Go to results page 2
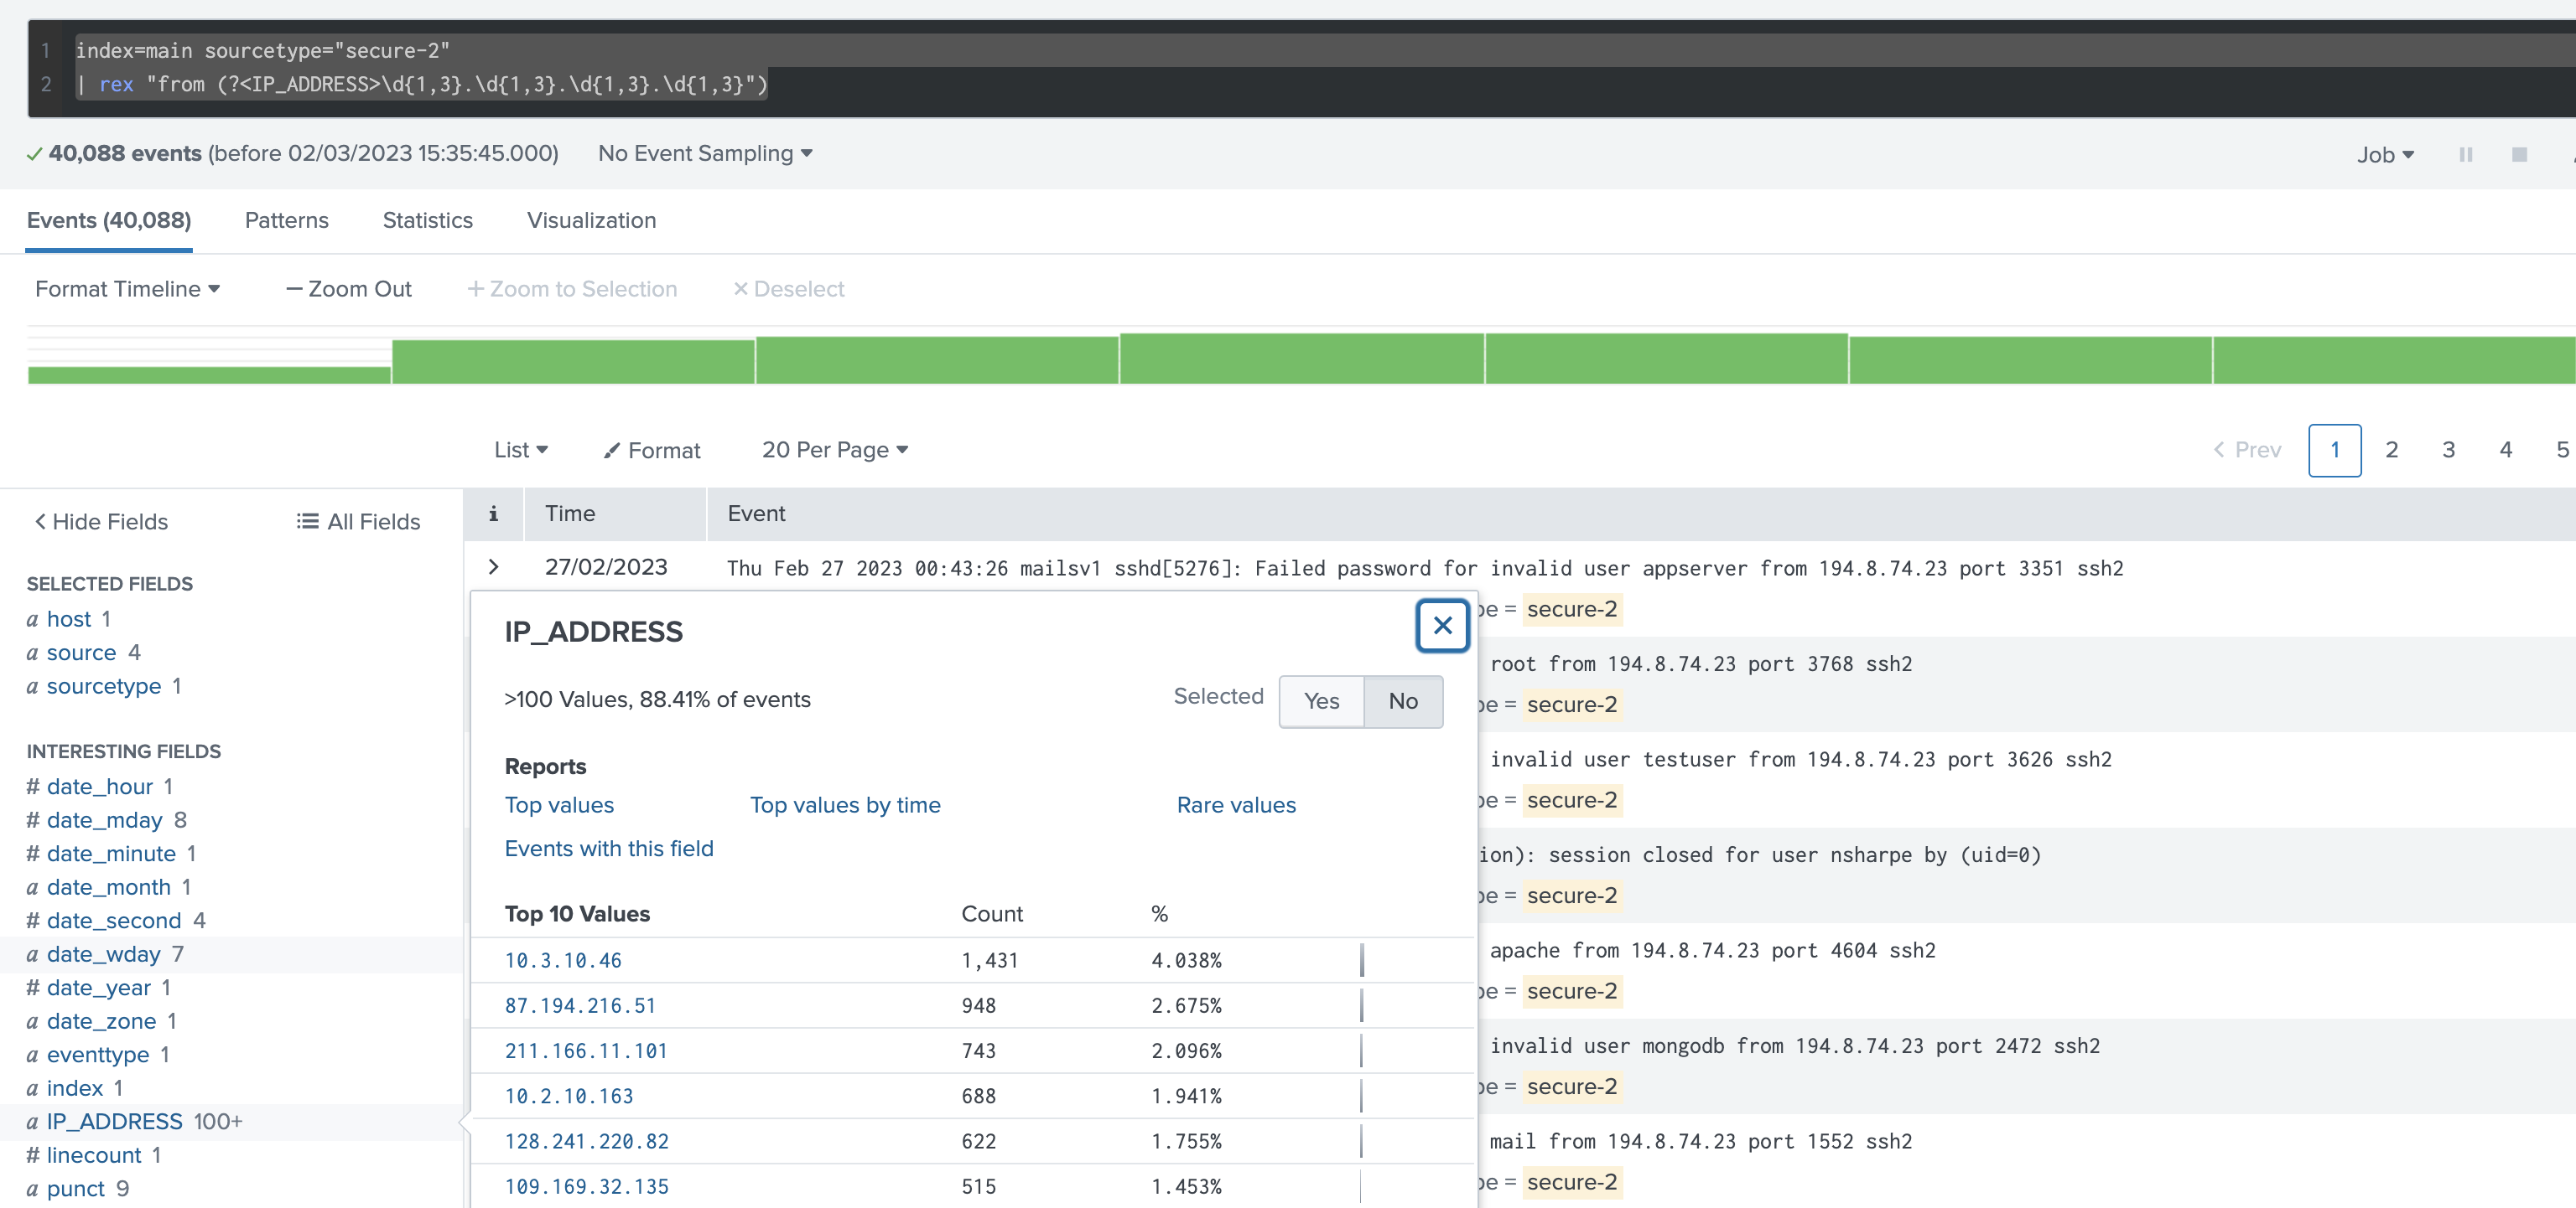The image size is (2576, 1208). pyautogui.click(x=2392, y=450)
